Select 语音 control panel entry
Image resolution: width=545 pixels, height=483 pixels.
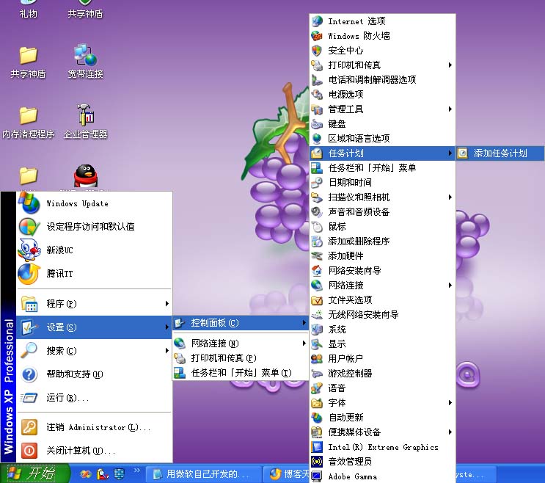pos(382,388)
